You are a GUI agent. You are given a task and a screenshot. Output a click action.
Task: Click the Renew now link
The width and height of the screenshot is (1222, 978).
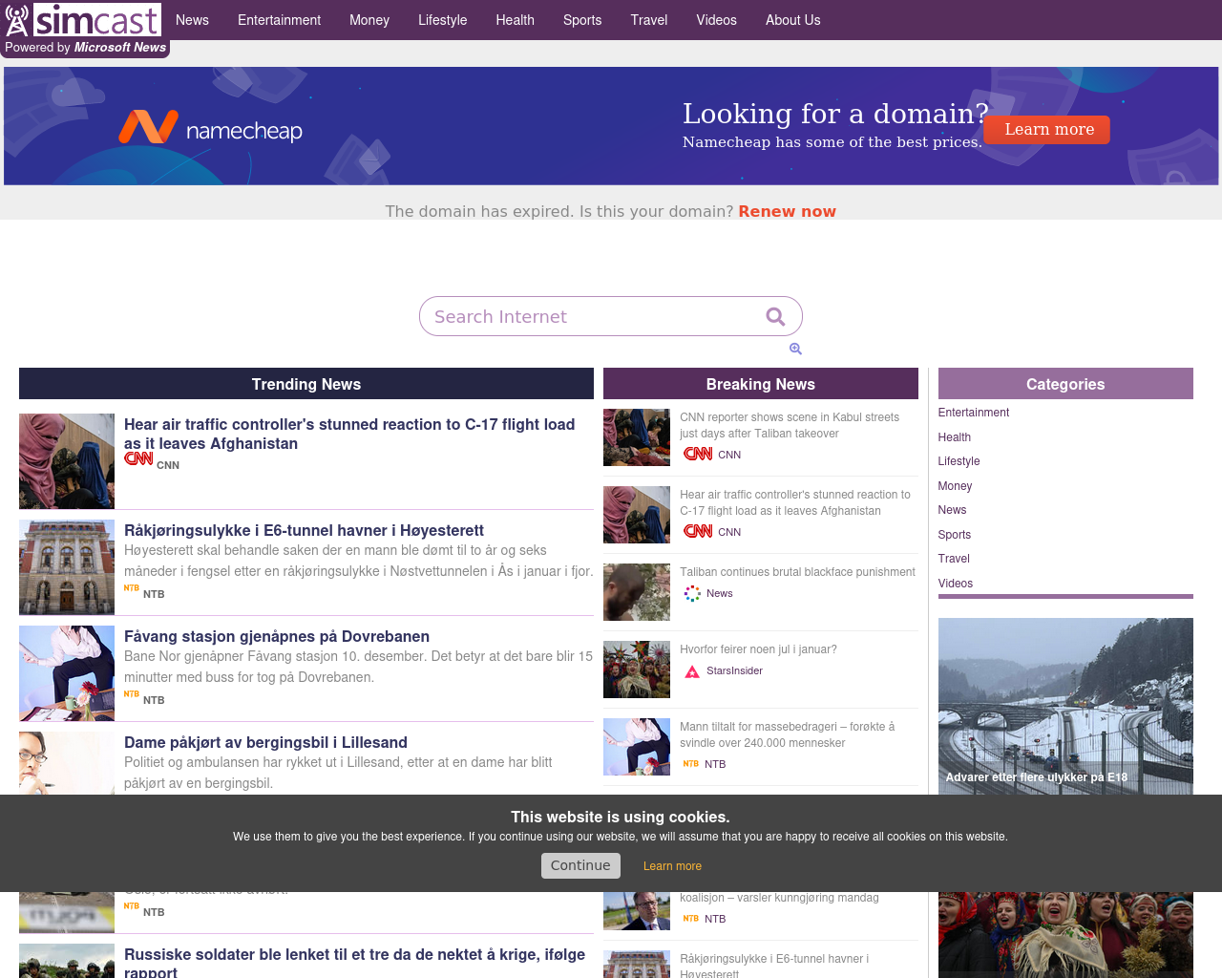(x=787, y=211)
